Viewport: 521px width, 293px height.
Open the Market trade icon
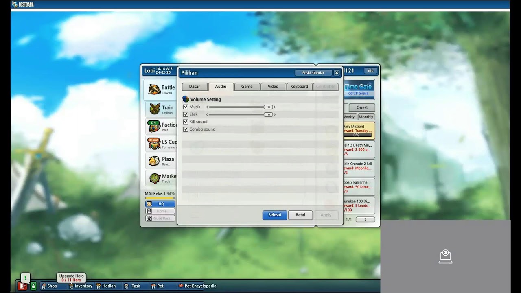tap(154, 178)
